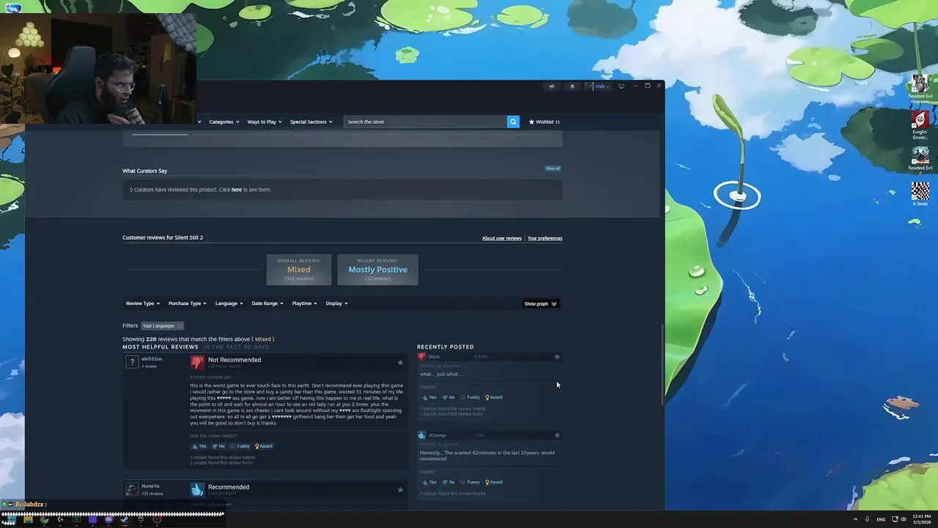Open Wishlist star link
The height and width of the screenshot is (528, 938).
point(544,122)
